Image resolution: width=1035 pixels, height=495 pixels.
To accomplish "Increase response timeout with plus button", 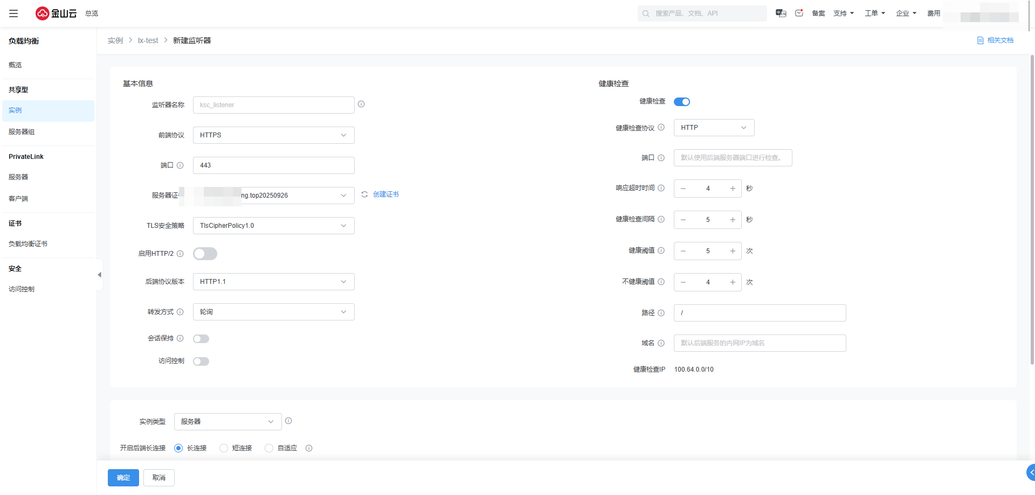I will pyautogui.click(x=733, y=189).
